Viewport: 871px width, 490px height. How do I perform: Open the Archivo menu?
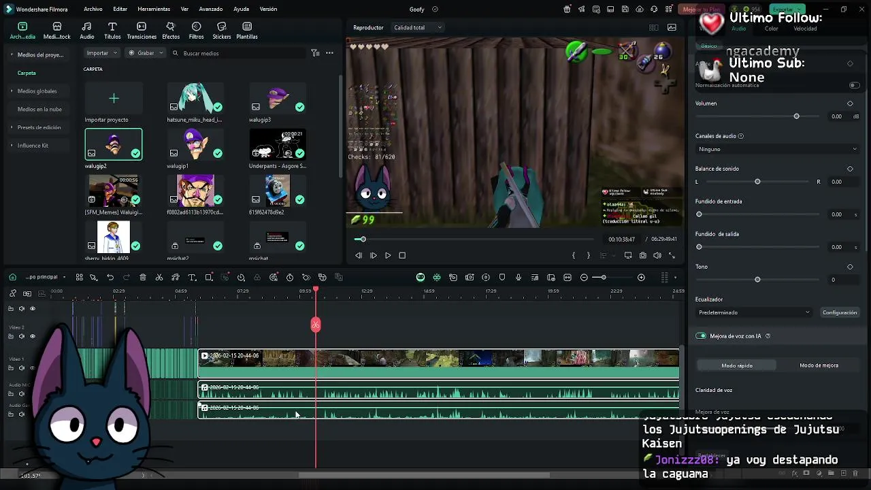click(x=93, y=9)
